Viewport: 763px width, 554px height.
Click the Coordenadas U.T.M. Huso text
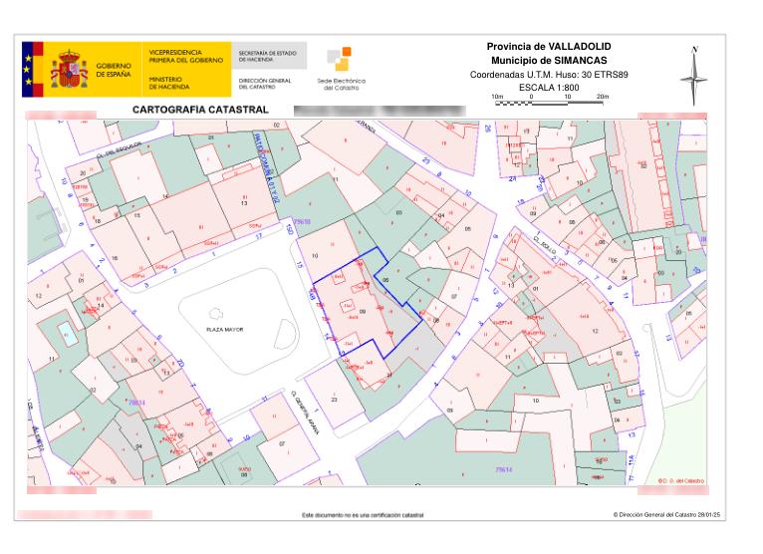pyautogui.click(x=549, y=75)
